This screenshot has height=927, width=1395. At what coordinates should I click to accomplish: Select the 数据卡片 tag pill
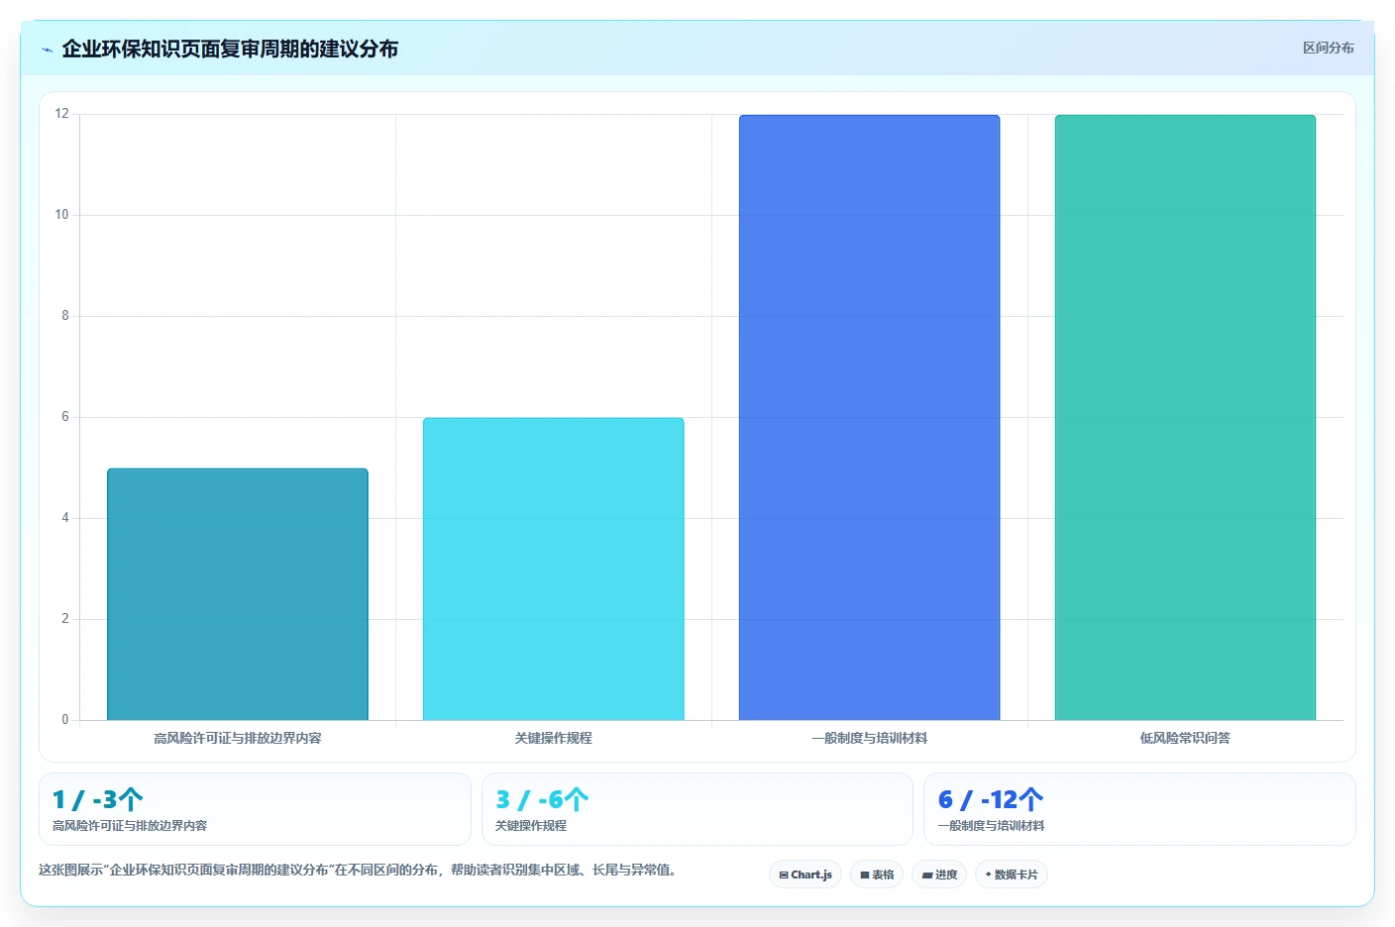tap(1012, 875)
